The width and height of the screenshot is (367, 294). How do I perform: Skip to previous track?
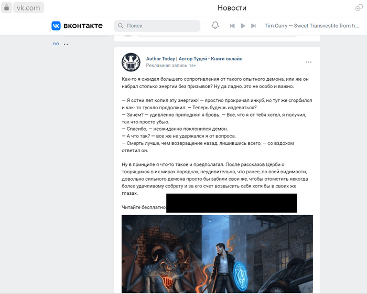click(x=232, y=26)
